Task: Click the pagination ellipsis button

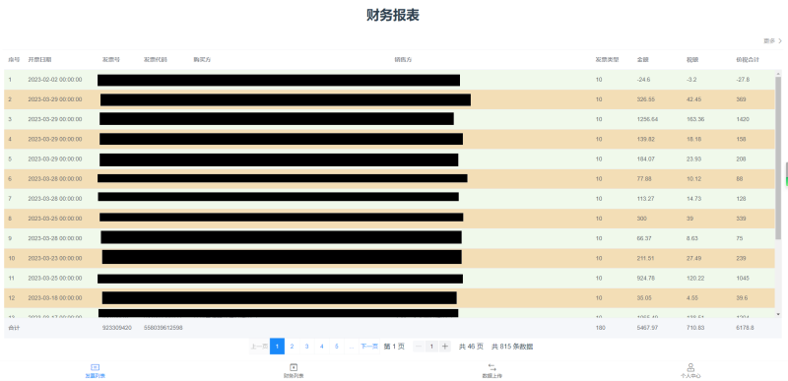Action: [x=352, y=347]
